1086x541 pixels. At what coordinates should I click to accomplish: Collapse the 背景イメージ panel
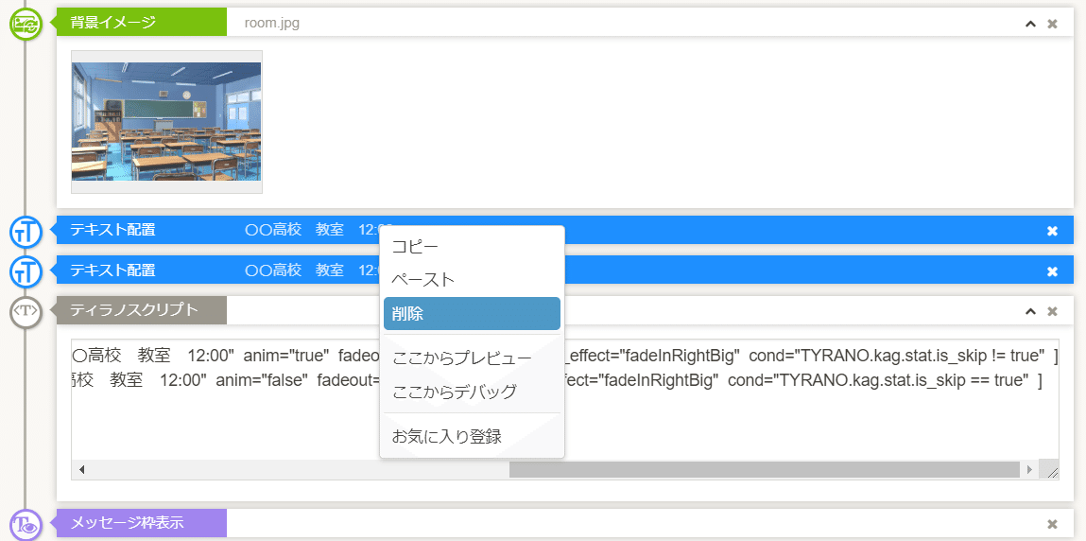click(x=1030, y=24)
